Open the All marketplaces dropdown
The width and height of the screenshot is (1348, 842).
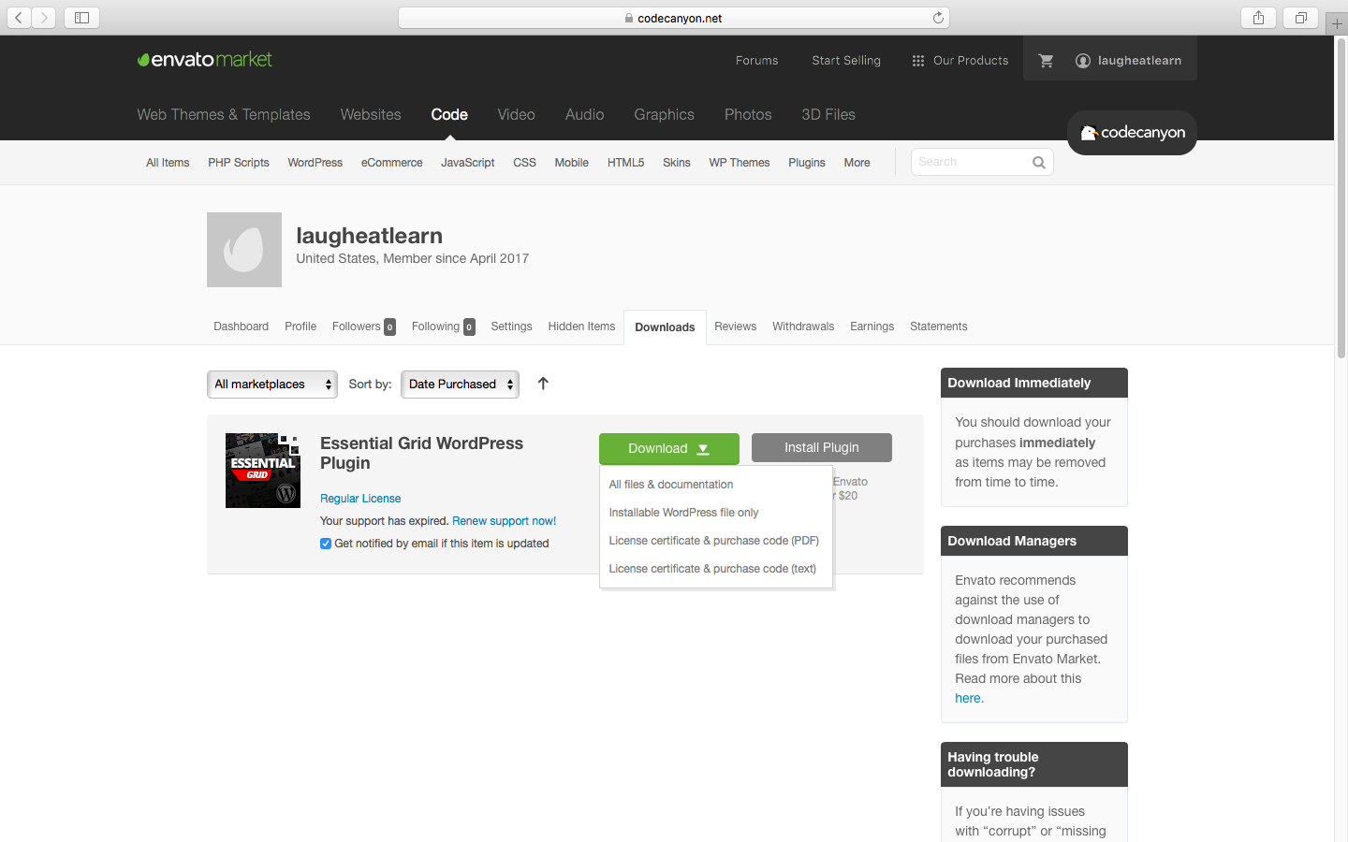(x=271, y=385)
